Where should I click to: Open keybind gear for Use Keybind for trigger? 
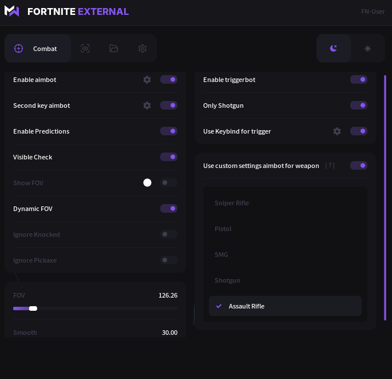tap(337, 131)
